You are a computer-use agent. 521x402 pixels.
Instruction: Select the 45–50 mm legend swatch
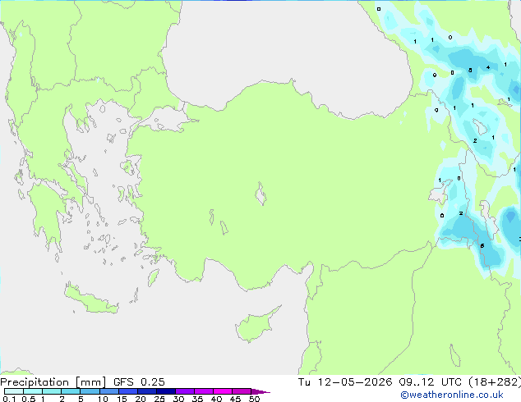point(242,391)
